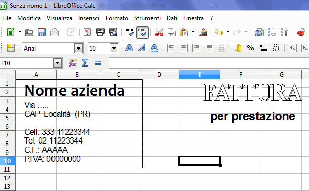Open the Redo history dropdown arrow
Viewport: 309px width, 191px height.
[246, 32]
